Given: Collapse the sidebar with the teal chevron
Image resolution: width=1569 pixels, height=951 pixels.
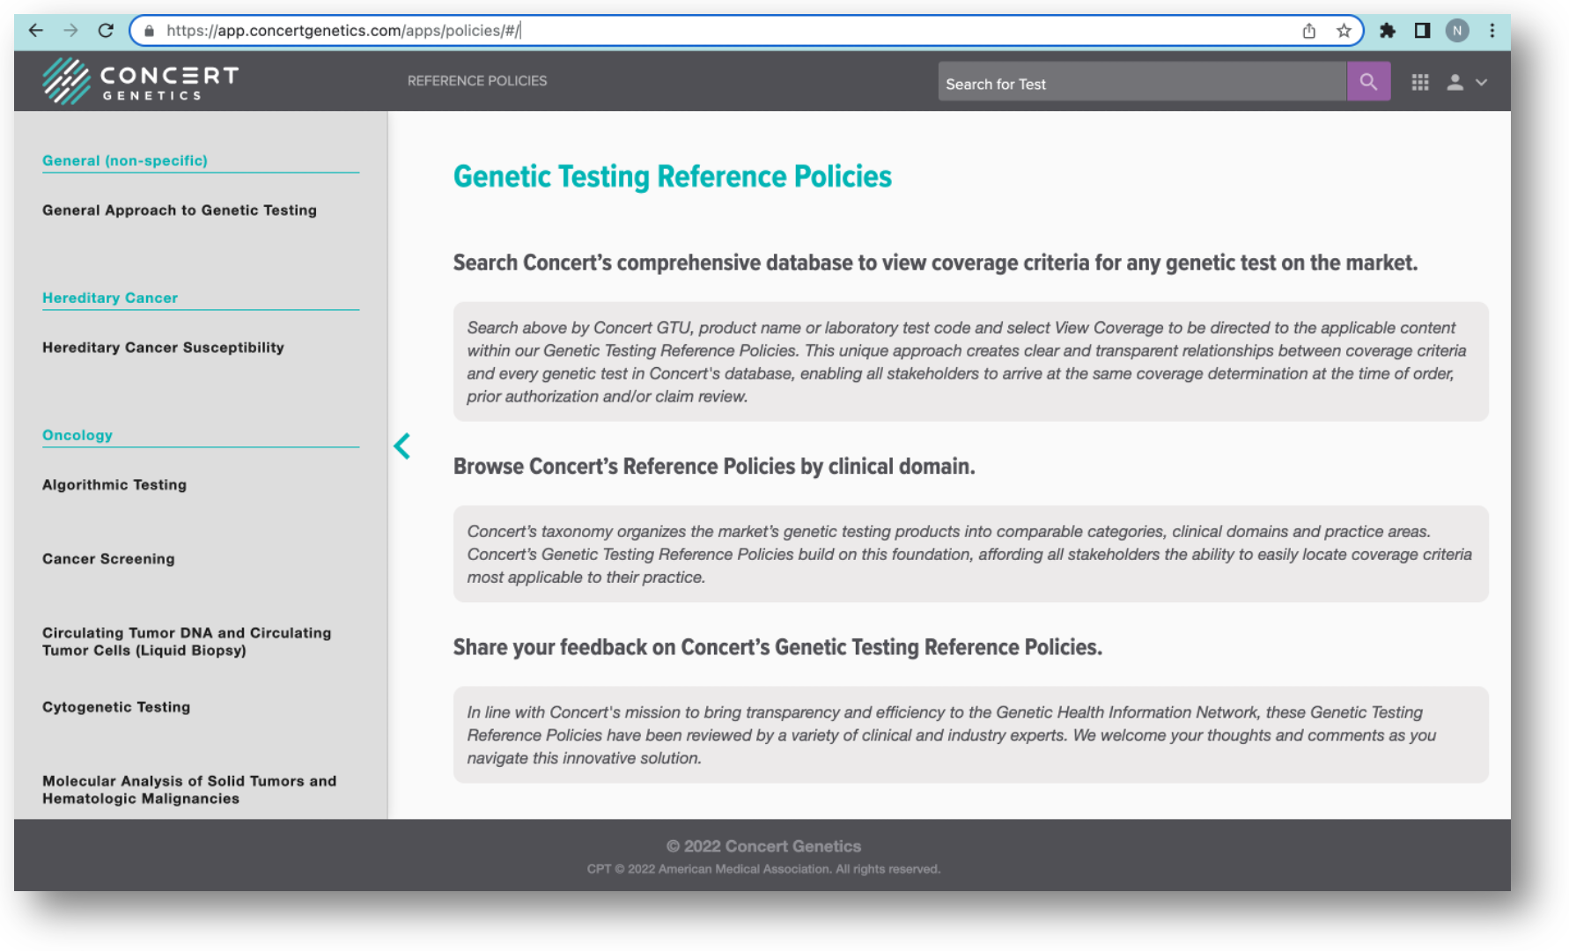Looking at the screenshot, I should point(402,446).
